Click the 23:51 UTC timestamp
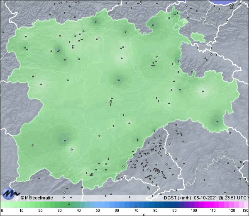Viewport: 249px width, 216px height. pyautogui.click(x=235, y=198)
